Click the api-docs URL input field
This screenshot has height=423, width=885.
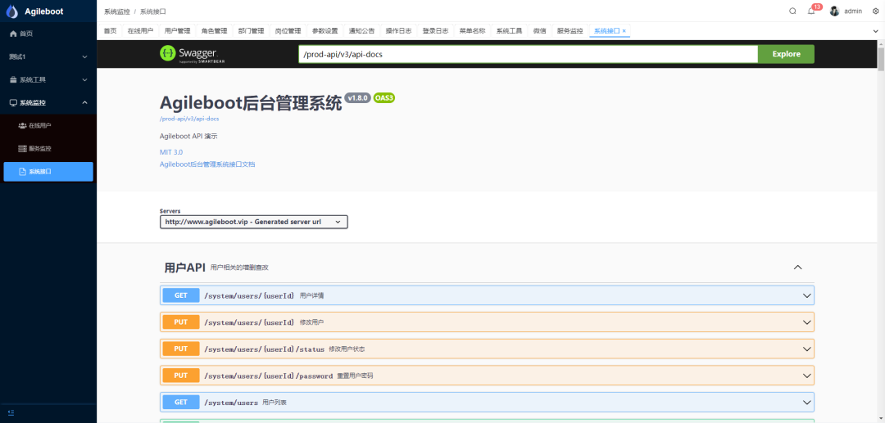tap(527, 54)
